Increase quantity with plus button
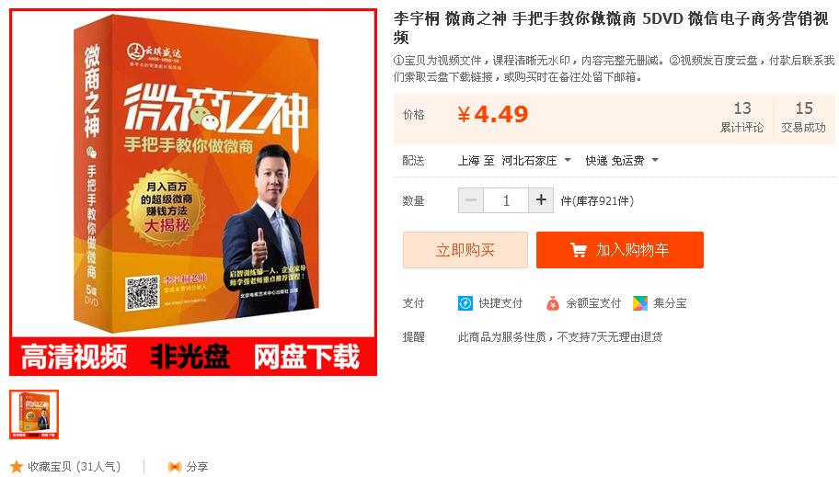This screenshot has height=477, width=839. coord(541,200)
